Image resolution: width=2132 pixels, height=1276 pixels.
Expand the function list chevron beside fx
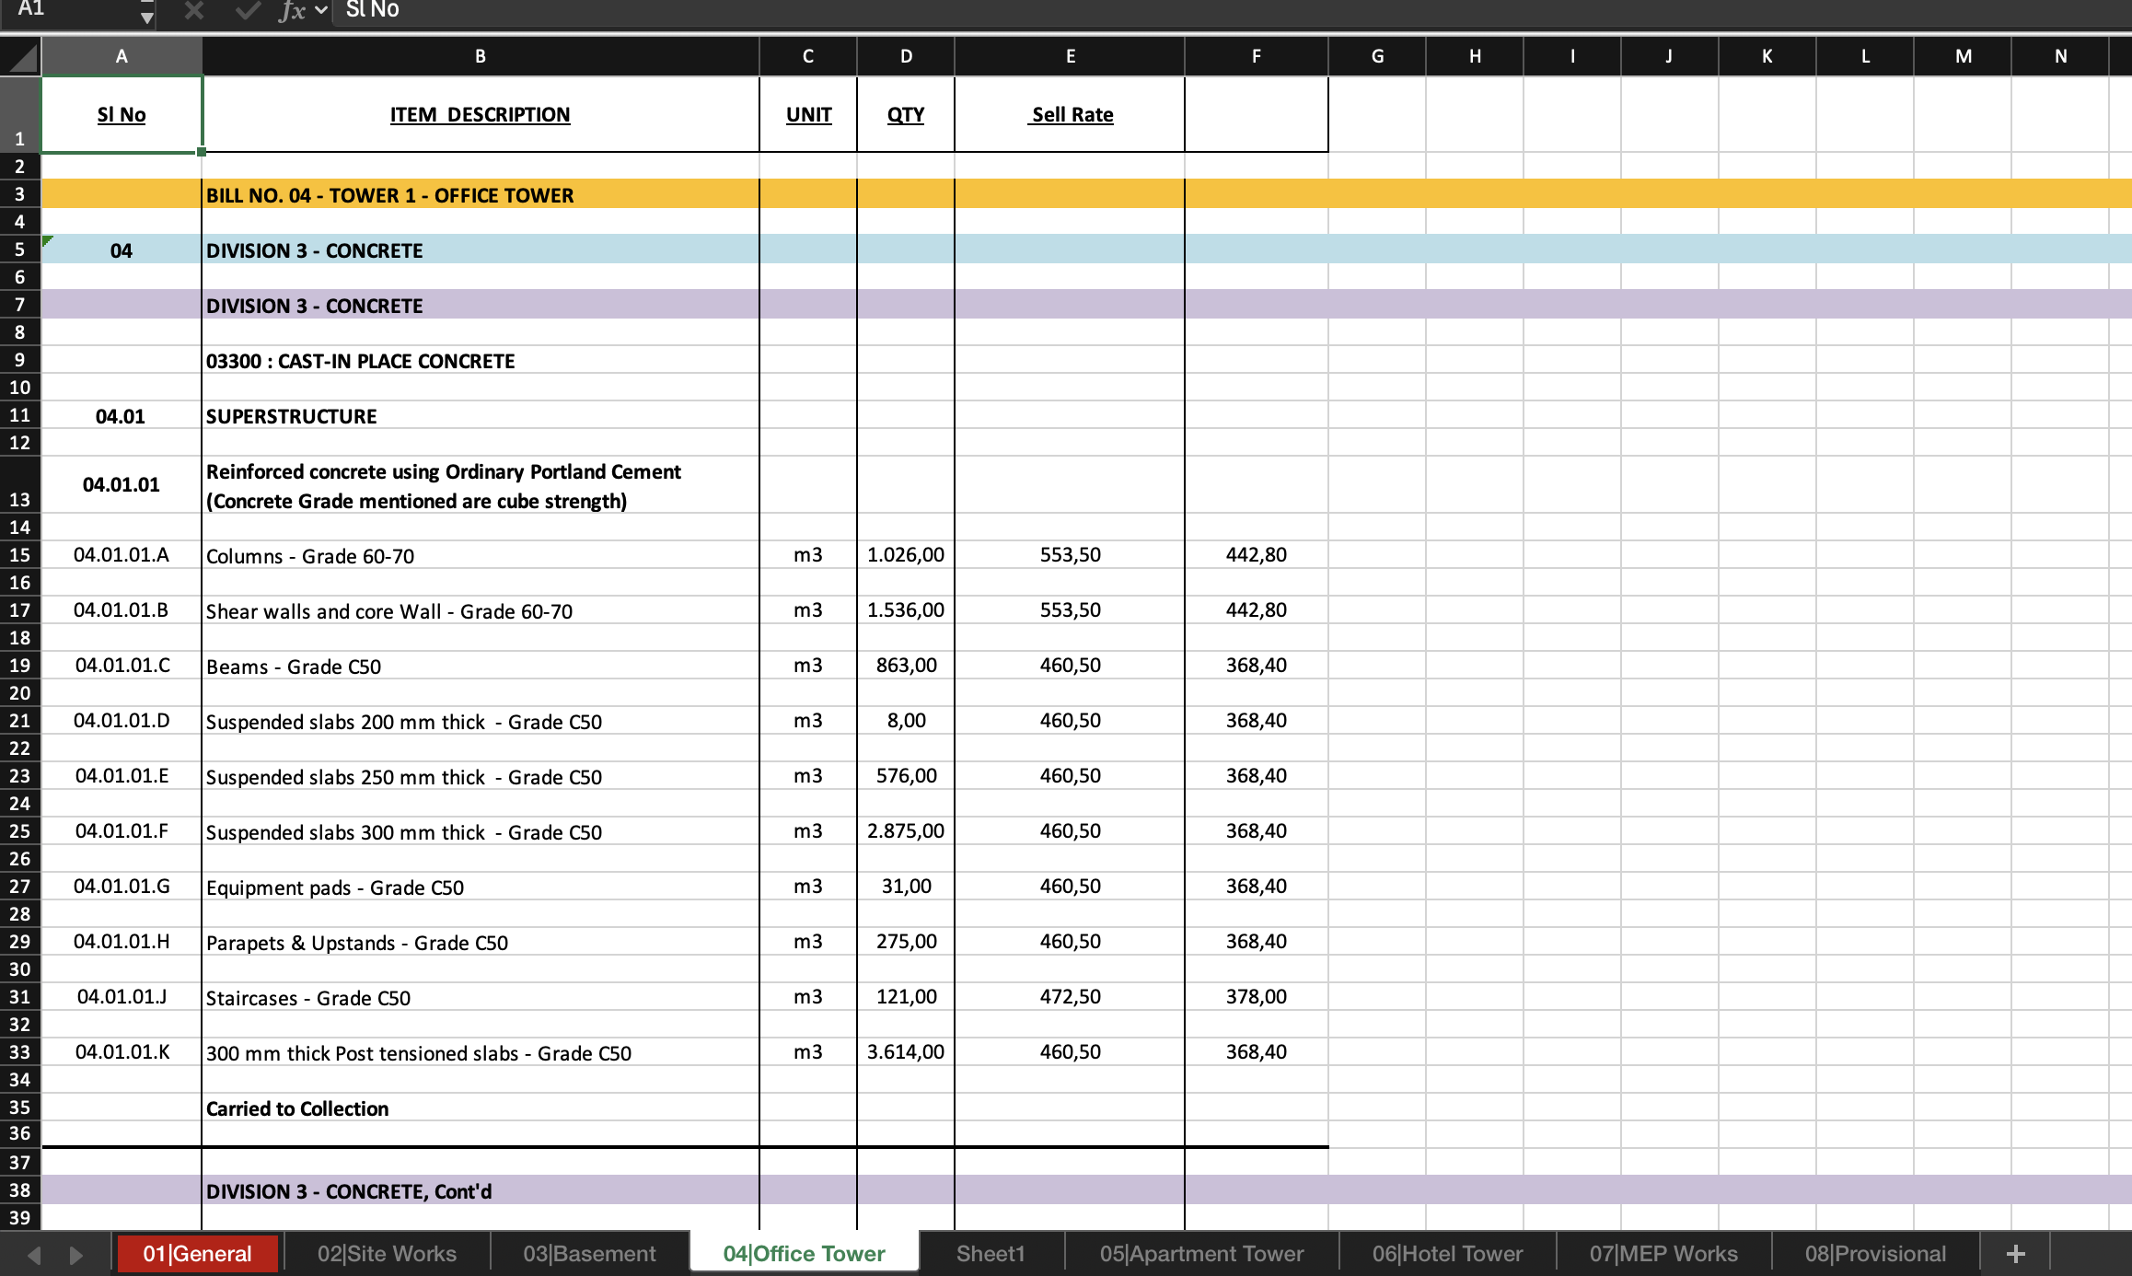[x=321, y=10]
